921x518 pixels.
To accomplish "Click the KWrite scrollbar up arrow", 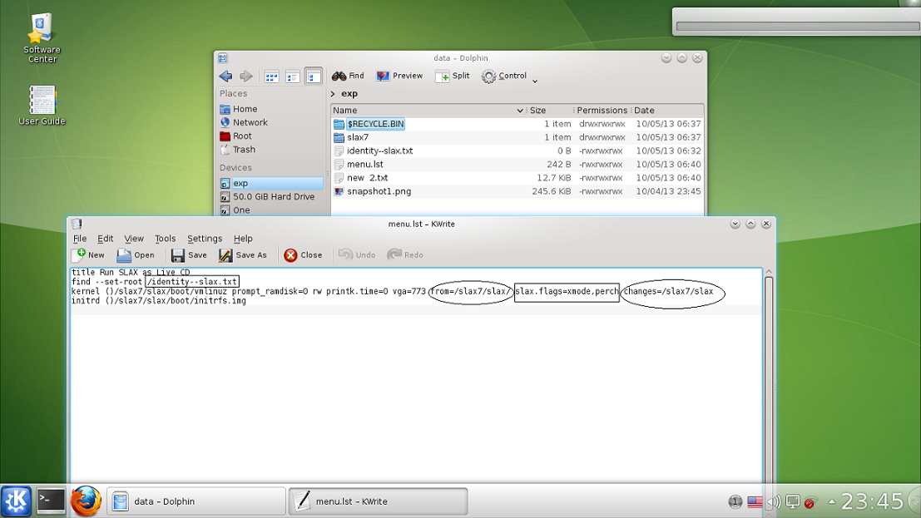I will coord(769,272).
